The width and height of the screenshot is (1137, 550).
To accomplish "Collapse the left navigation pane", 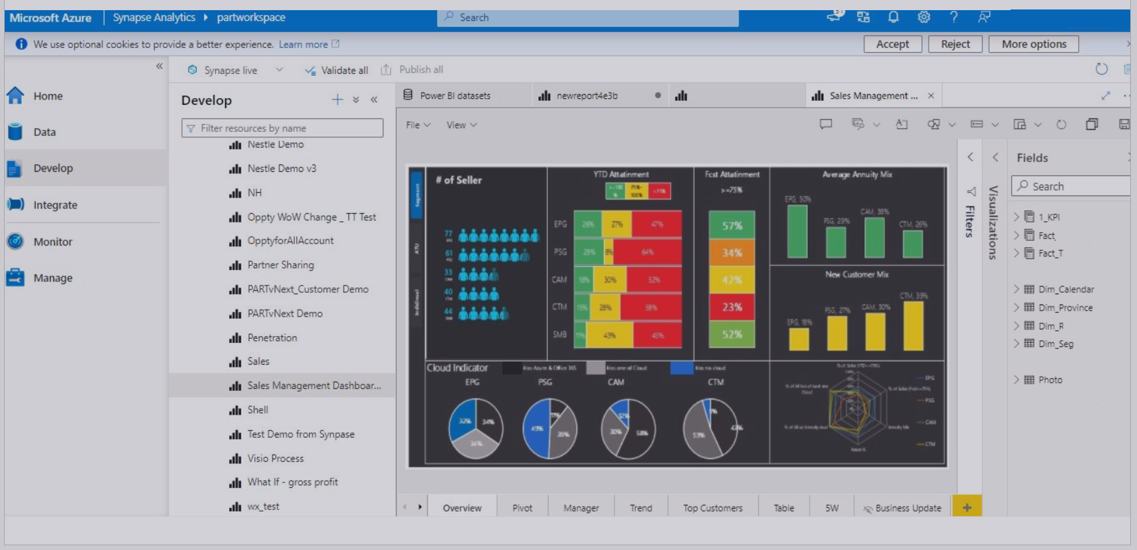I will 160,66.
